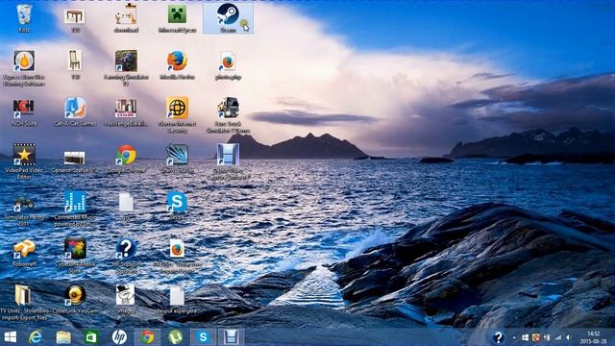
Task: Click HP Support question mark in tray
Action: (498, 337)
